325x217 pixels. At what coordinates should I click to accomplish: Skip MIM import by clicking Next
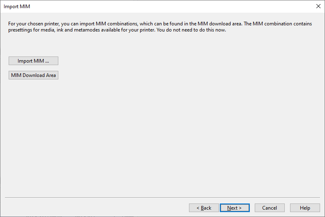click(x=234, y=208)
